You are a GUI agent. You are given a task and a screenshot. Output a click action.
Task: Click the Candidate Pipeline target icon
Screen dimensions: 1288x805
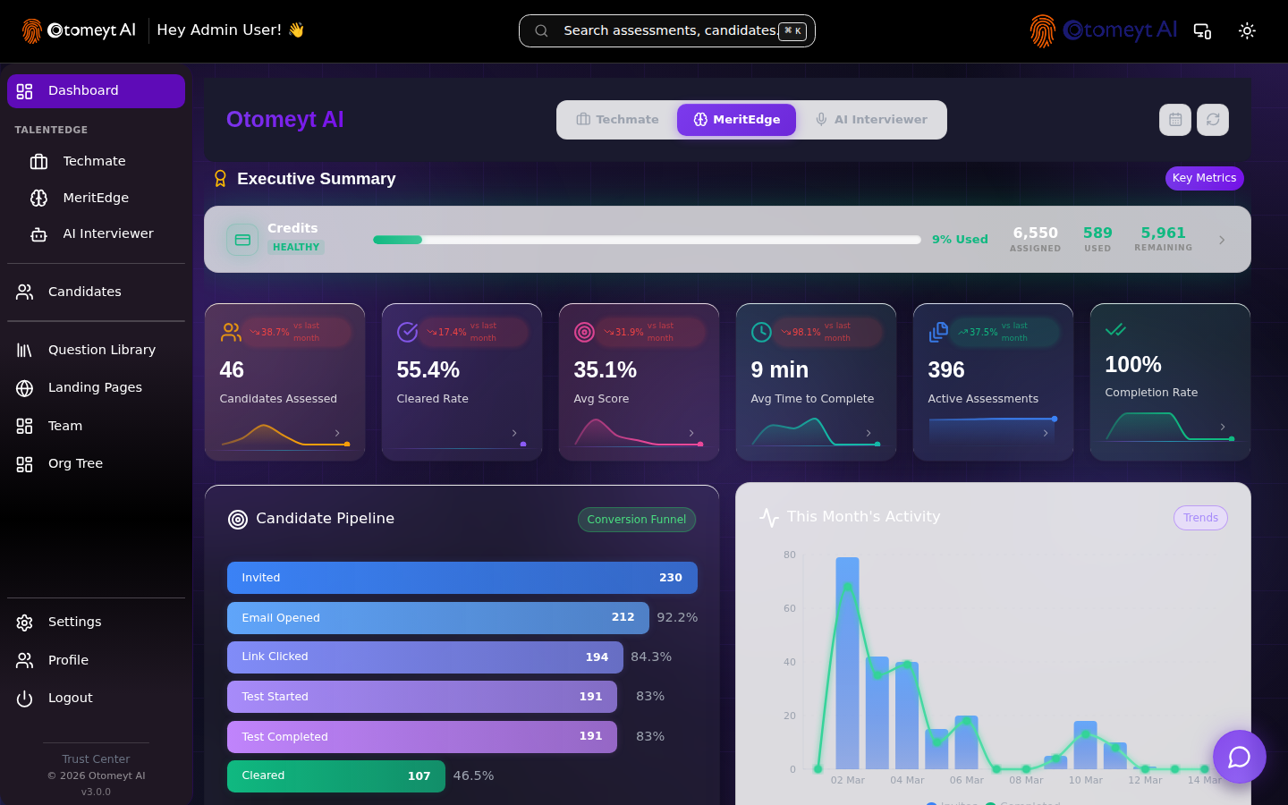point(238,520)
